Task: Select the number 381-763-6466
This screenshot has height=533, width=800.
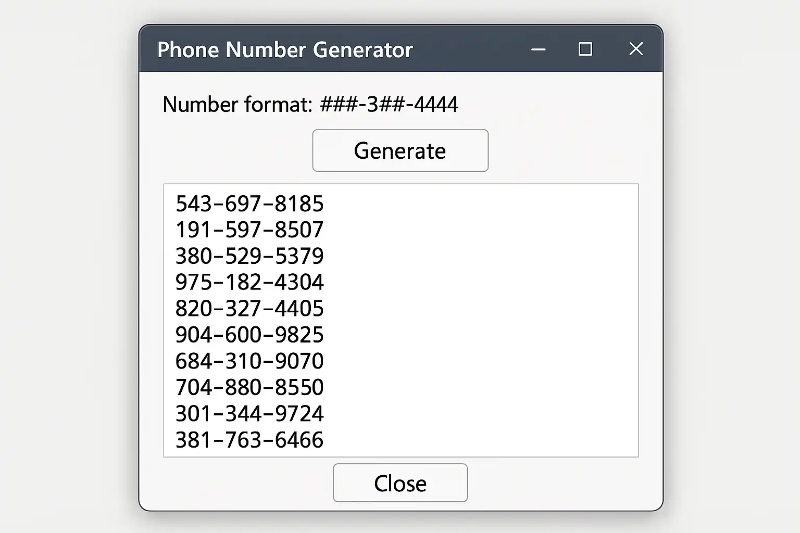Action: click(249, 440)
